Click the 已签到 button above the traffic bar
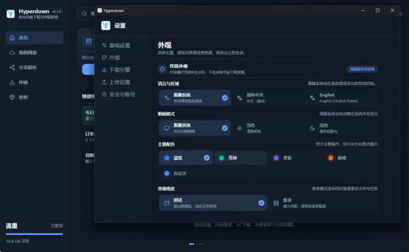Viewport: 409px width, 252px height. [57, 225]
